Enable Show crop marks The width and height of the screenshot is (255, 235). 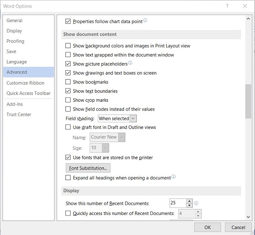coord(68,100)
